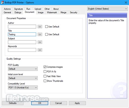Click the Apply button
This screenshot has height=108, width=129.
(x=77, y=103)
